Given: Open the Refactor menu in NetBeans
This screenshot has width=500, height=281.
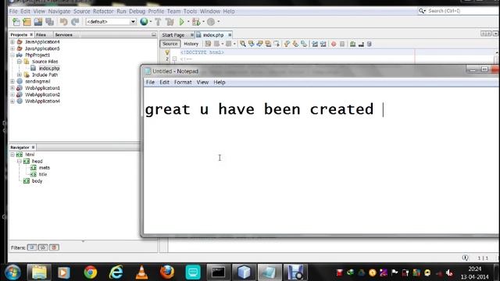Looking at the screenshot, I should point(103,11).
